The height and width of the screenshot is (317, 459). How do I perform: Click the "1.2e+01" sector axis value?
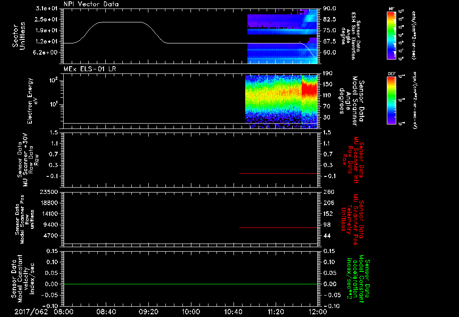[47, 42]
